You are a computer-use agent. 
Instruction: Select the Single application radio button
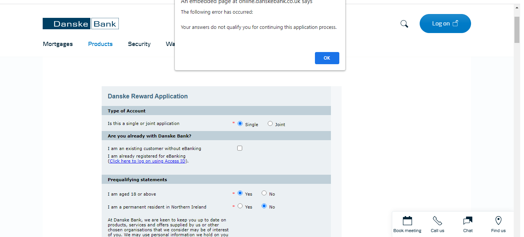tap(240, 123)
